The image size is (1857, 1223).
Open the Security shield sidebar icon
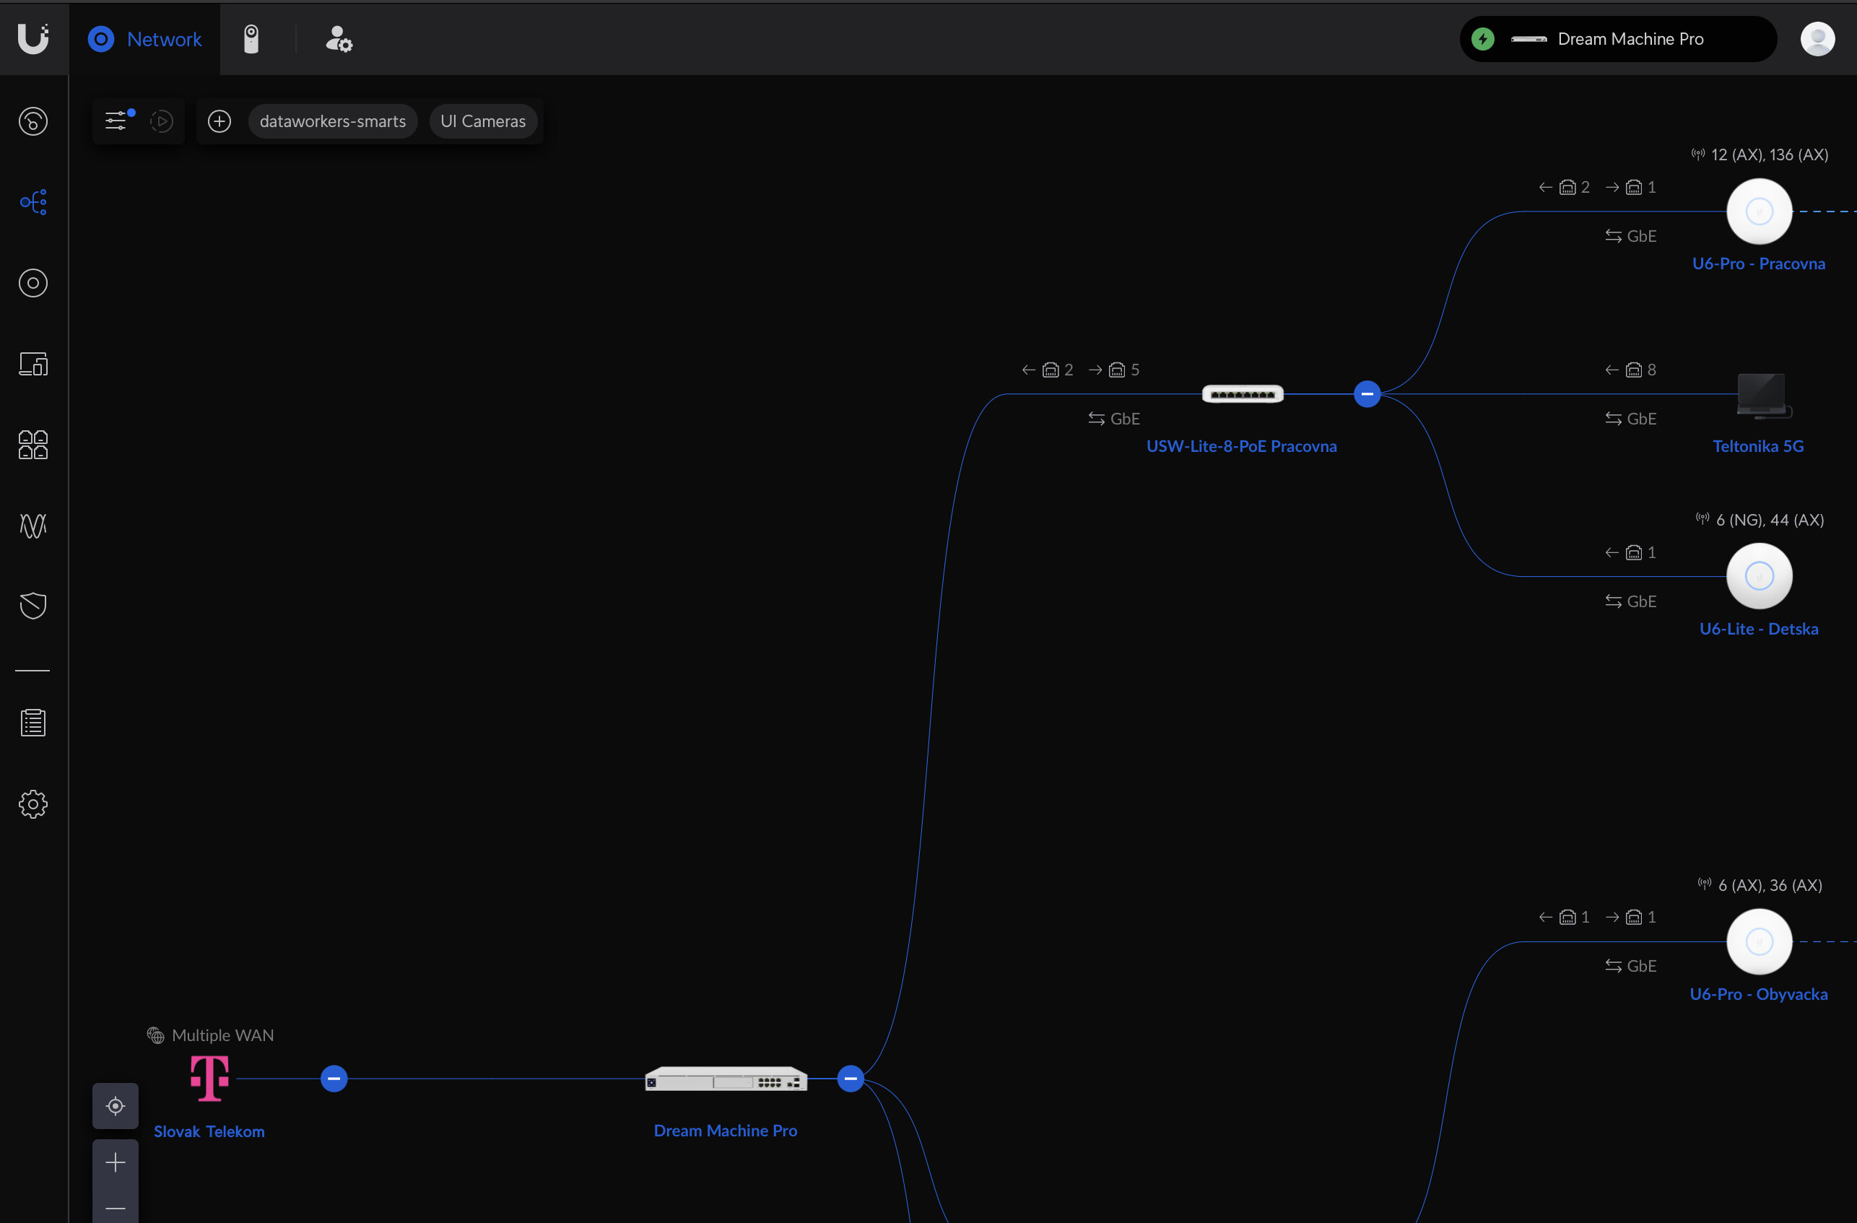(32, 605)
